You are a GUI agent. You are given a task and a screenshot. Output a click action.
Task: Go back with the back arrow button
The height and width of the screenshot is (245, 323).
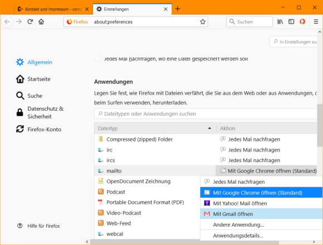[7, 22]
